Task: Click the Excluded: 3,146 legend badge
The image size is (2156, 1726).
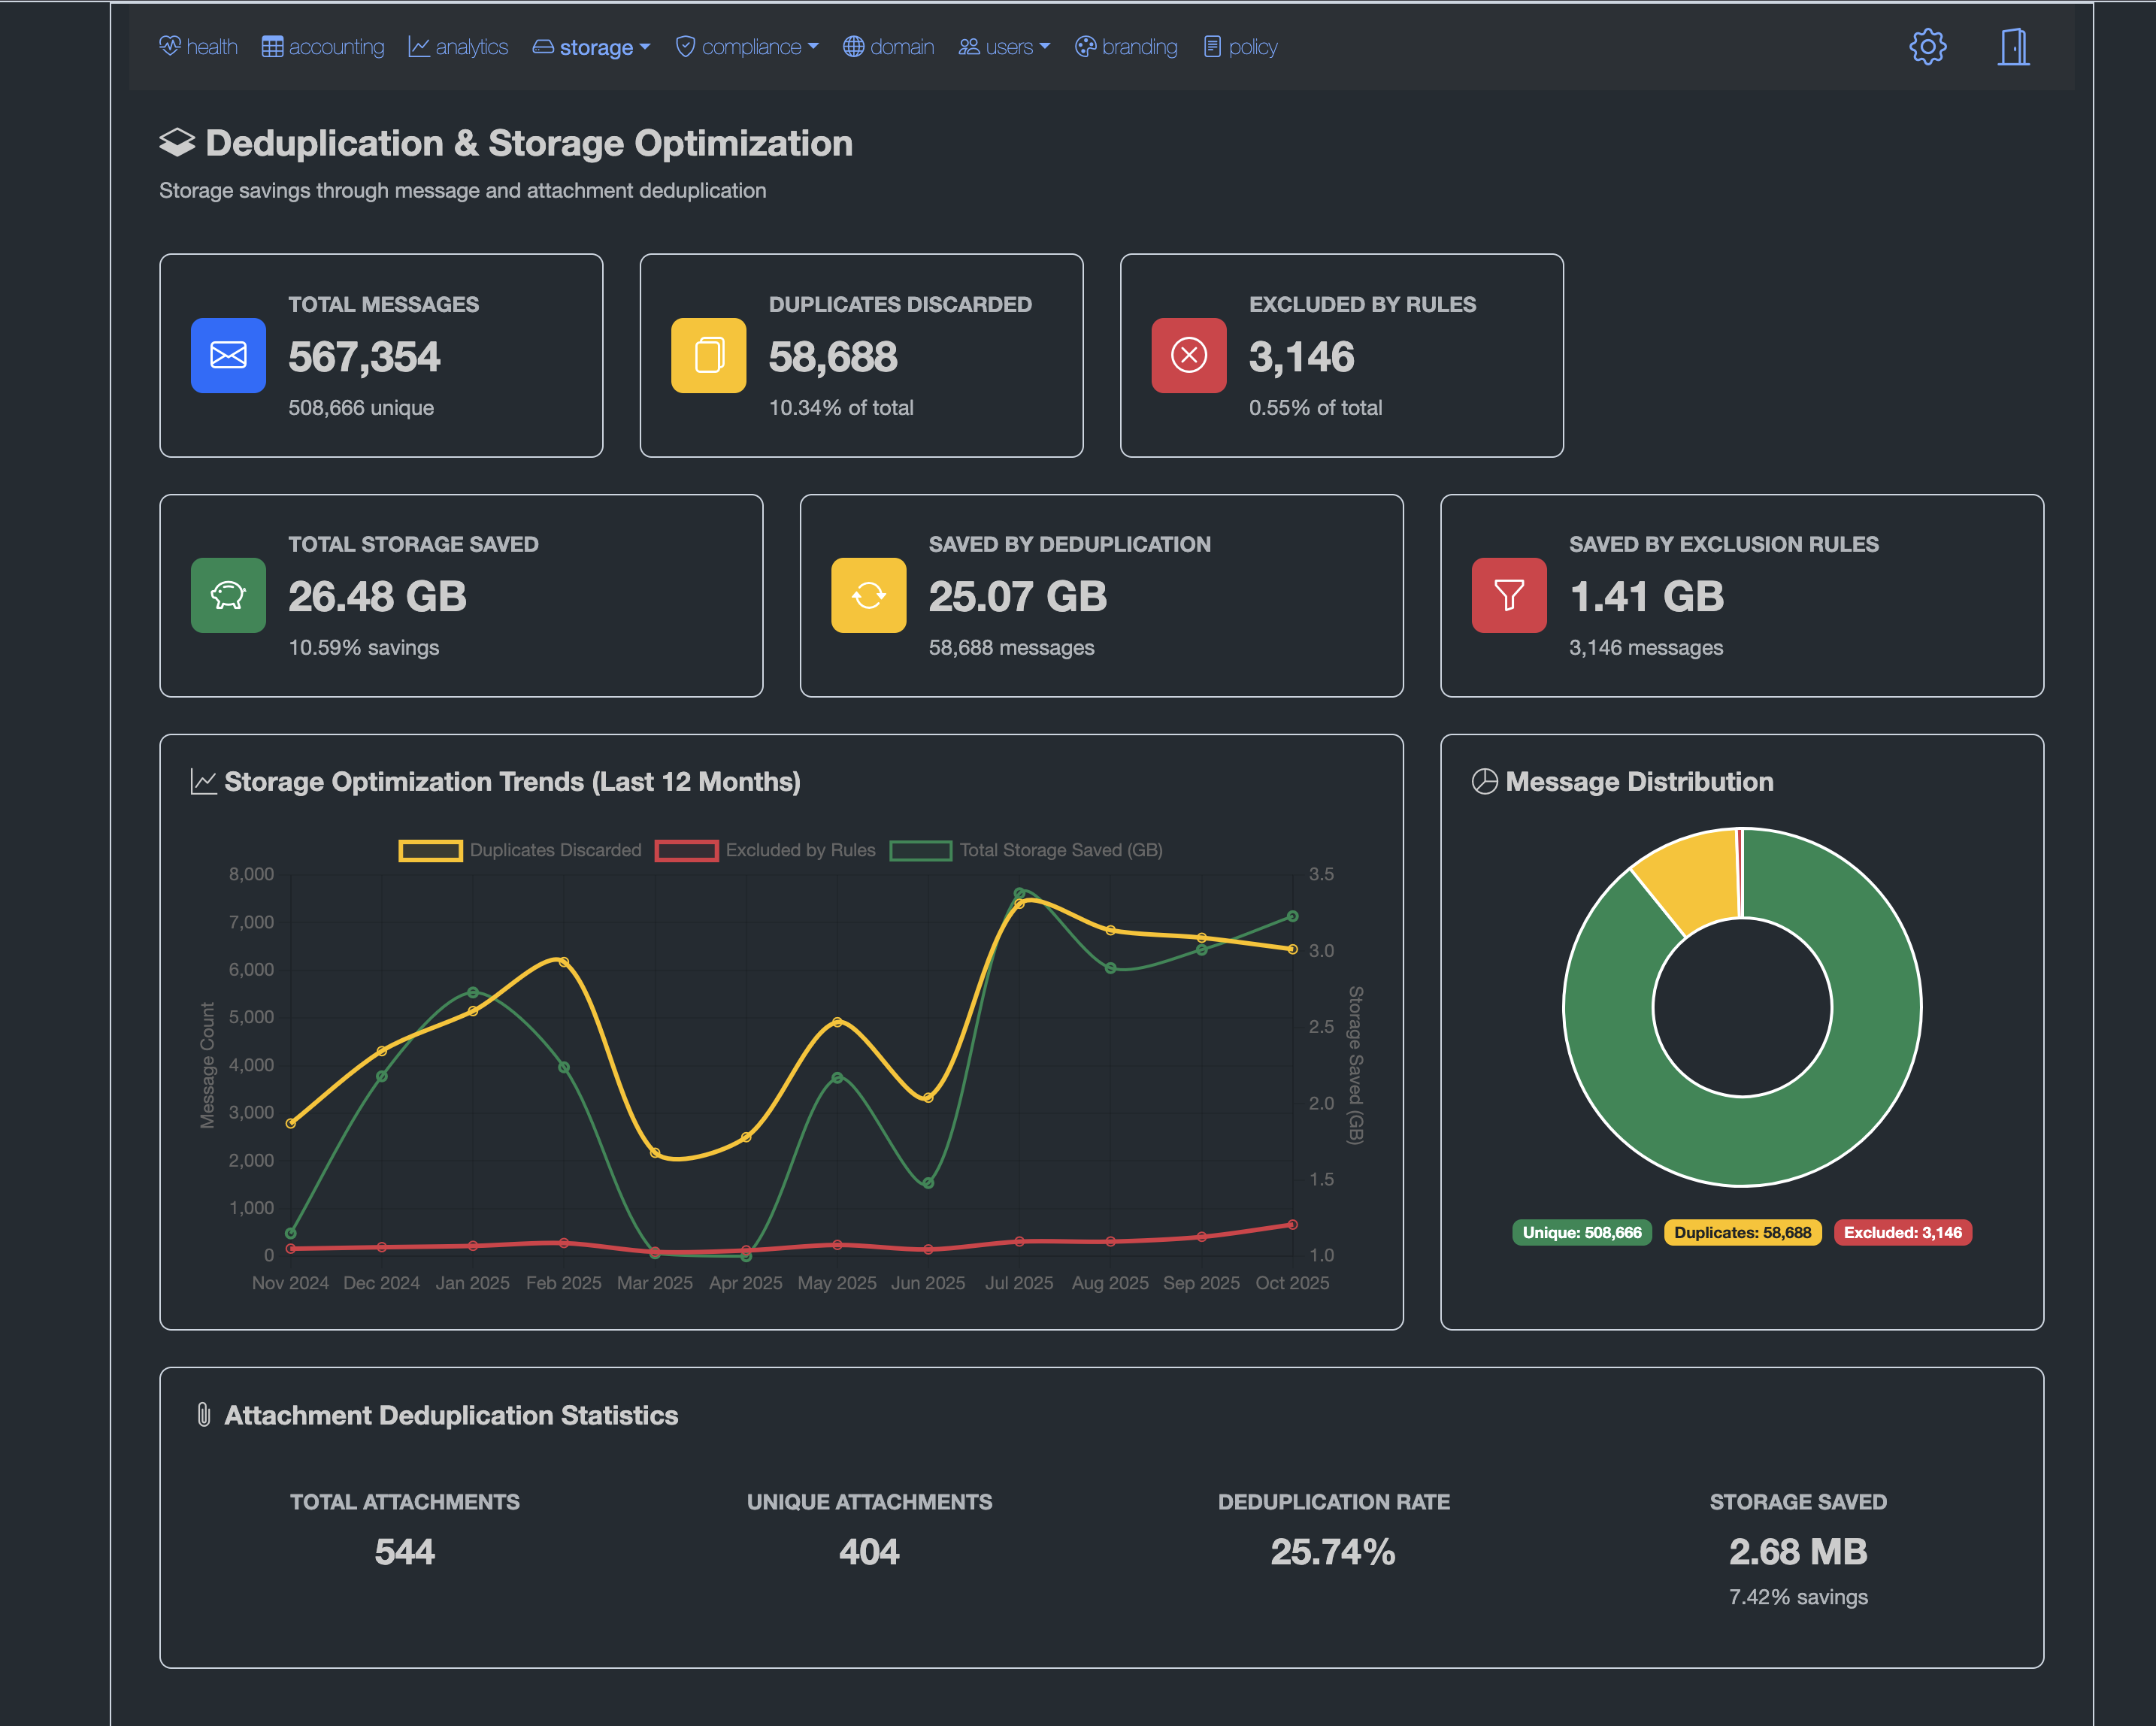Action: click(1902, 1233)
